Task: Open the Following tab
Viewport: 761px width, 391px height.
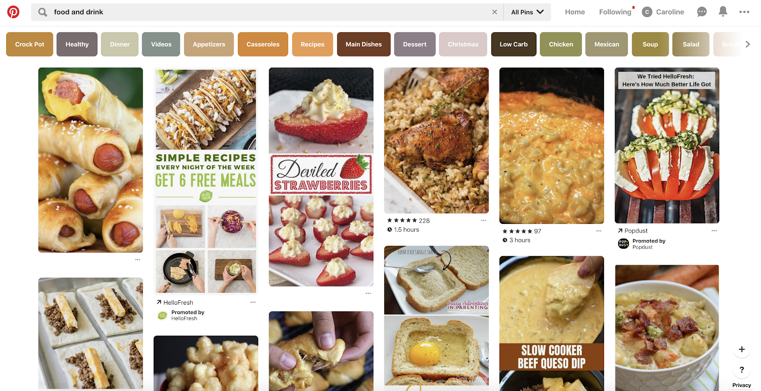Action: (615, 12)
